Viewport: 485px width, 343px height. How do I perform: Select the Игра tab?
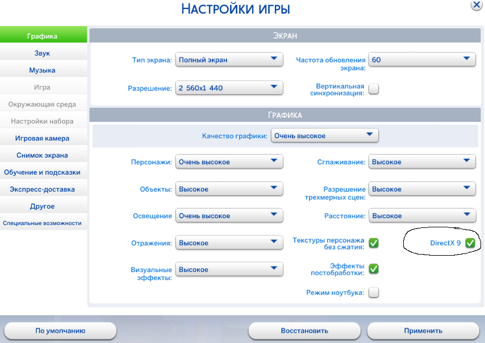click(43, 87)
